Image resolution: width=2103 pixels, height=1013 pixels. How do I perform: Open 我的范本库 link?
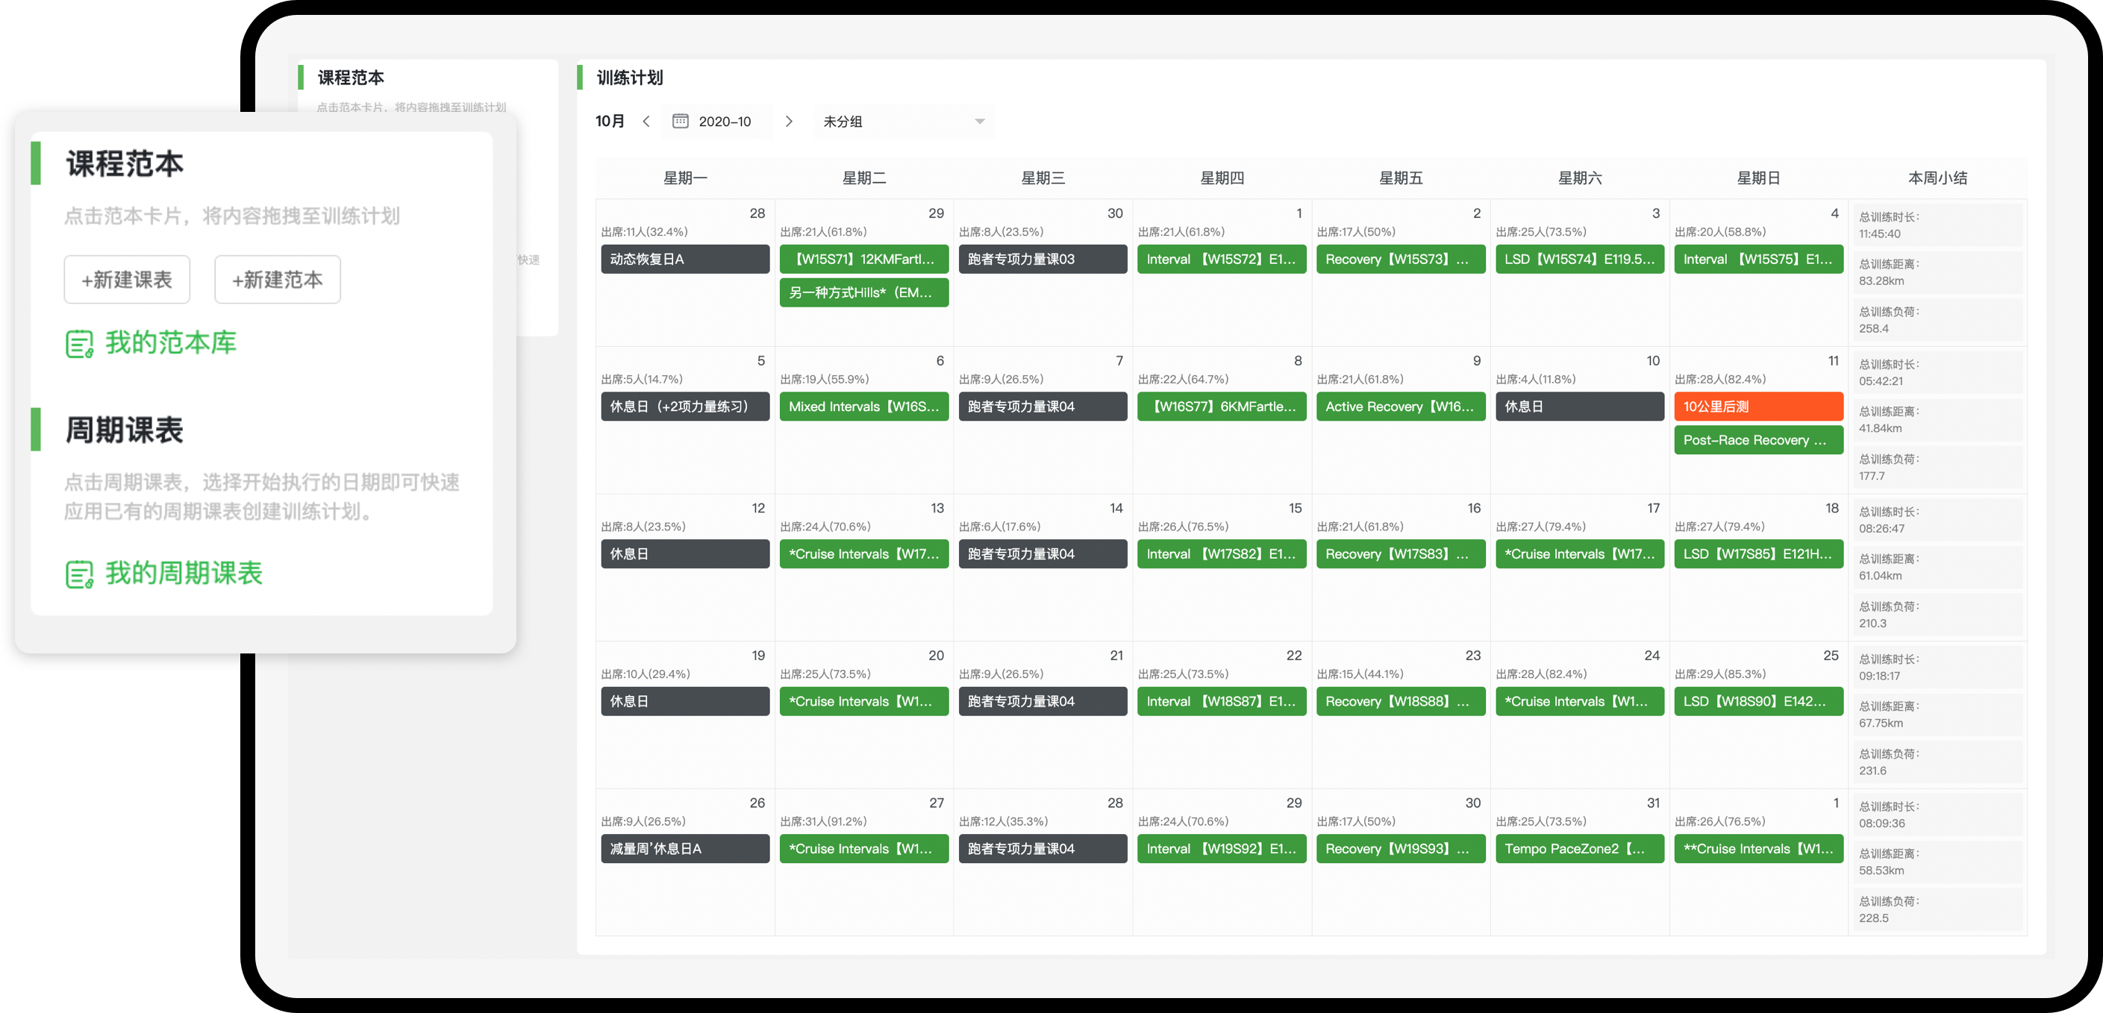pos(171,343)
